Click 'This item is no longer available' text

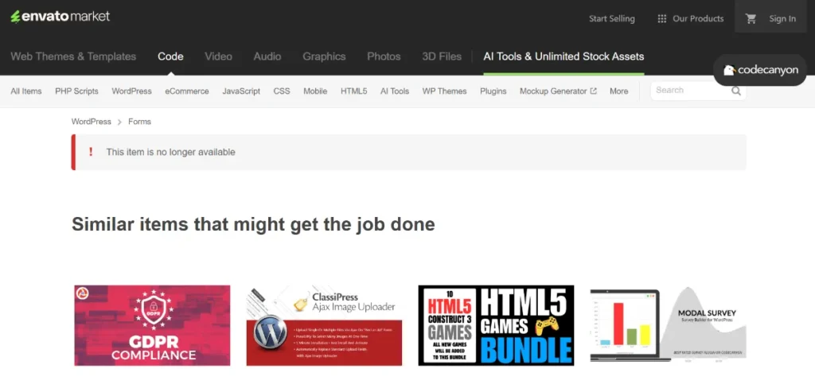tap(170, 152)
